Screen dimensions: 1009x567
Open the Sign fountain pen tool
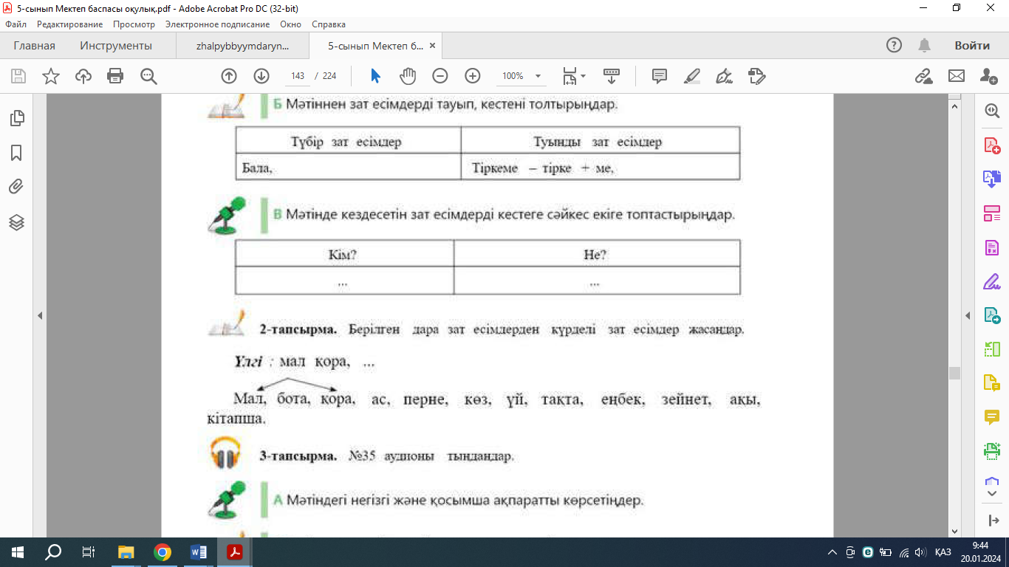click(x=725, y=76)
